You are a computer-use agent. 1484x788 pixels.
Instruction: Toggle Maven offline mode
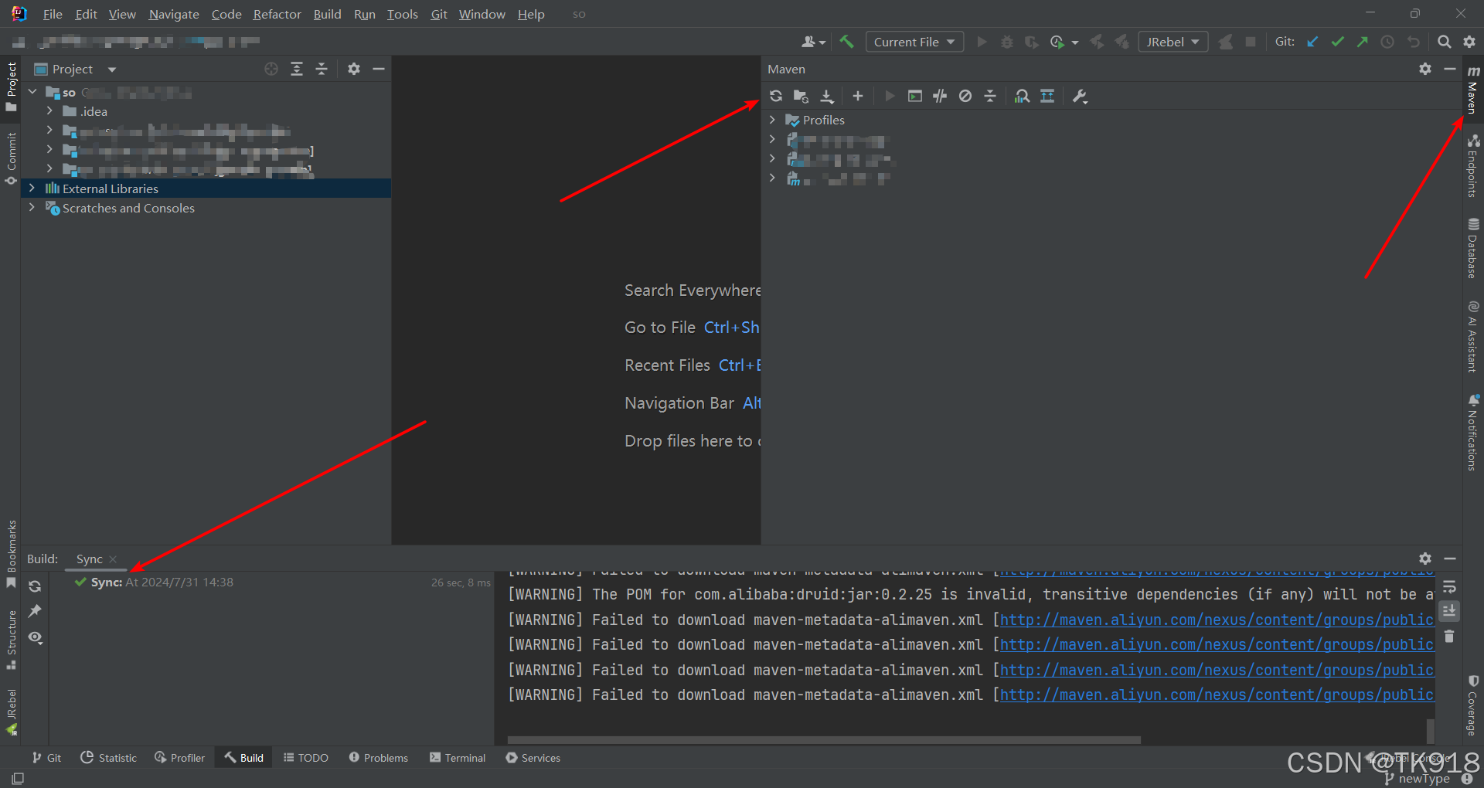tap(940, 96)
